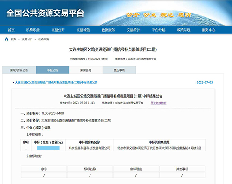Viewport: 232px width, 184px height.
Task: Open 政策法规 menu item
Action: pos(184,30)
